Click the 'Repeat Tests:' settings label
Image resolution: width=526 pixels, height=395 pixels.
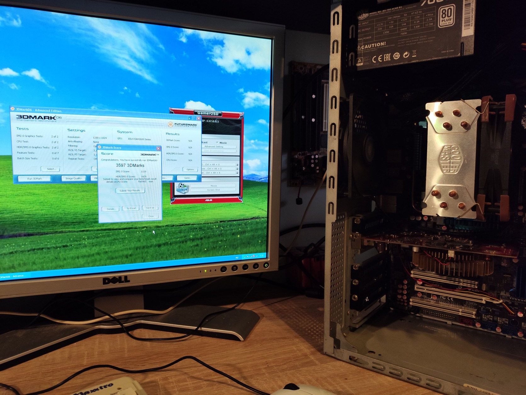pos(76,159)
